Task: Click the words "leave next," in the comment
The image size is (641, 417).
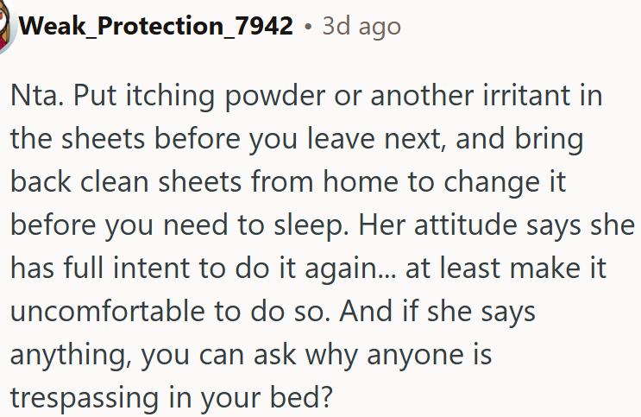Action: click(x=376, y=138)
